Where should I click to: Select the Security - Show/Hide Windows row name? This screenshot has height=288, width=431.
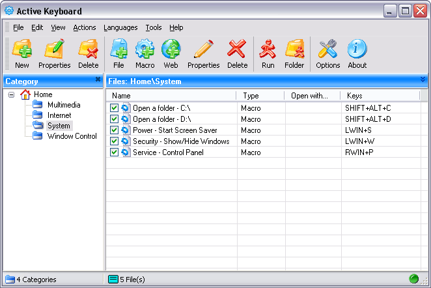point(181,141)
